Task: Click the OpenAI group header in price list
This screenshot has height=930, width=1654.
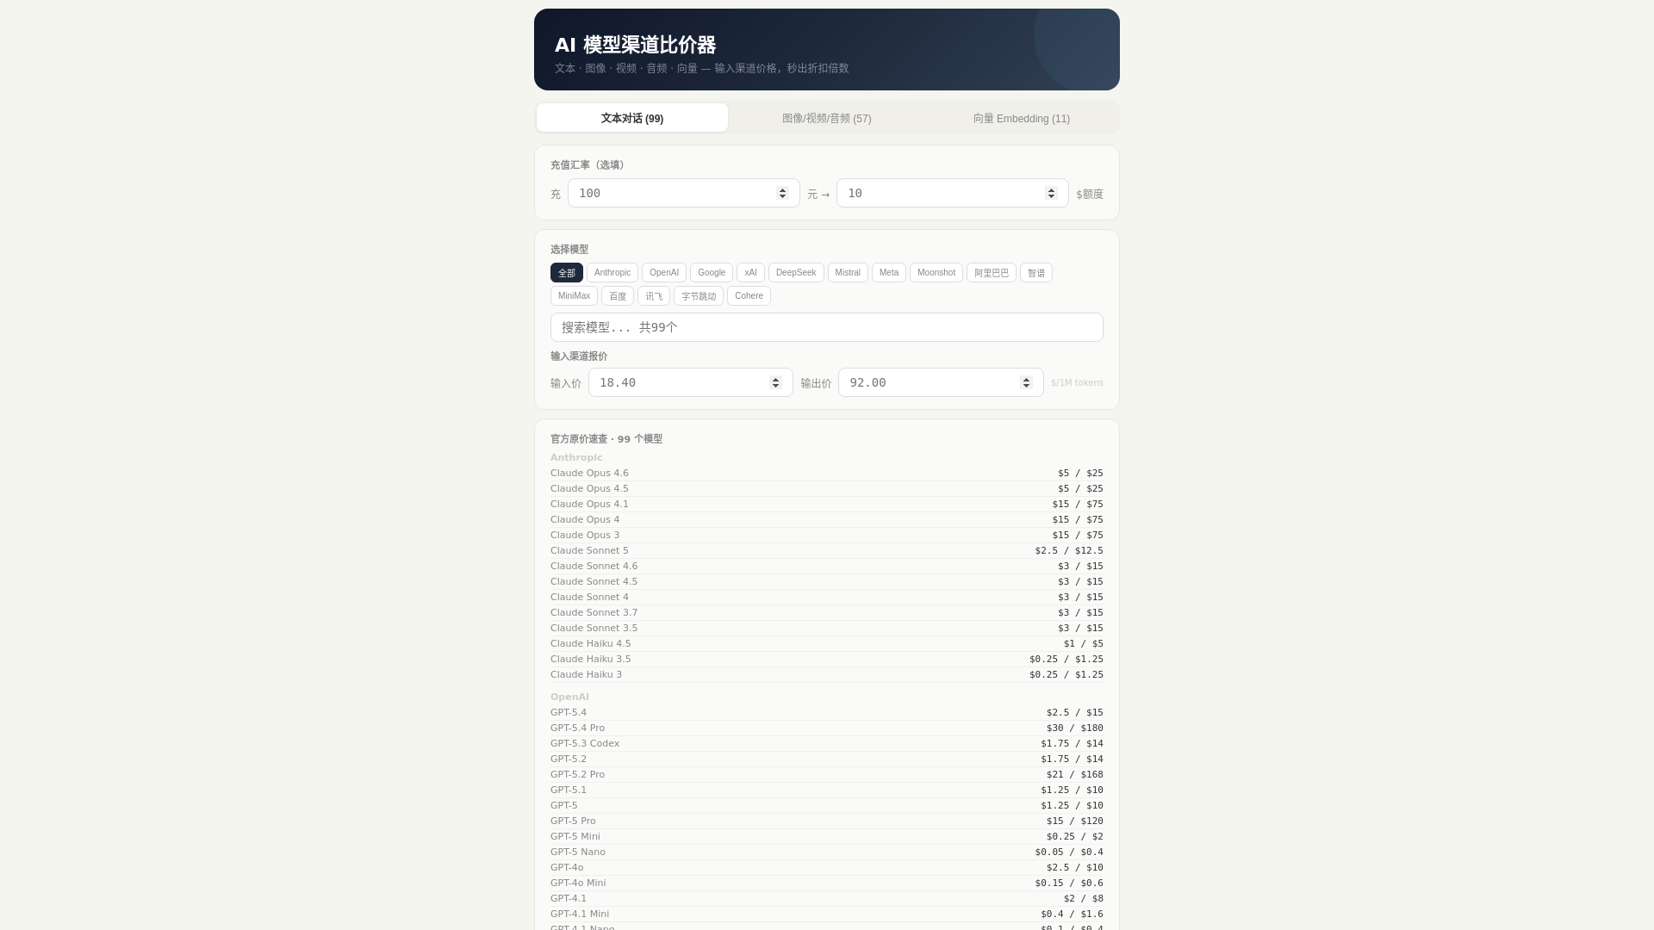Action: click(569, 697)
